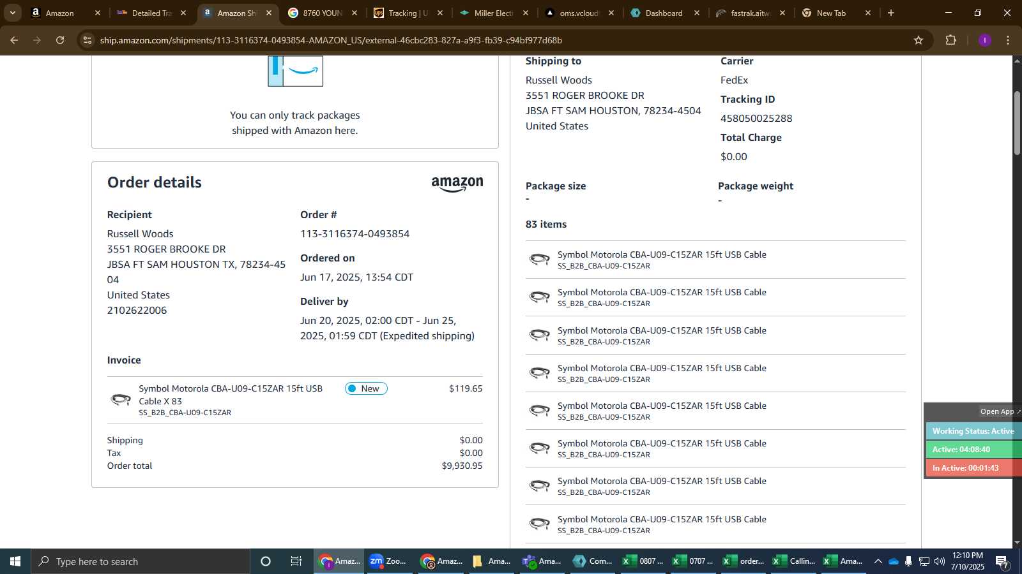The image size is (1022, 574).
Task: Select order number 113-3116374-0493854
Action: pos(355,234)
